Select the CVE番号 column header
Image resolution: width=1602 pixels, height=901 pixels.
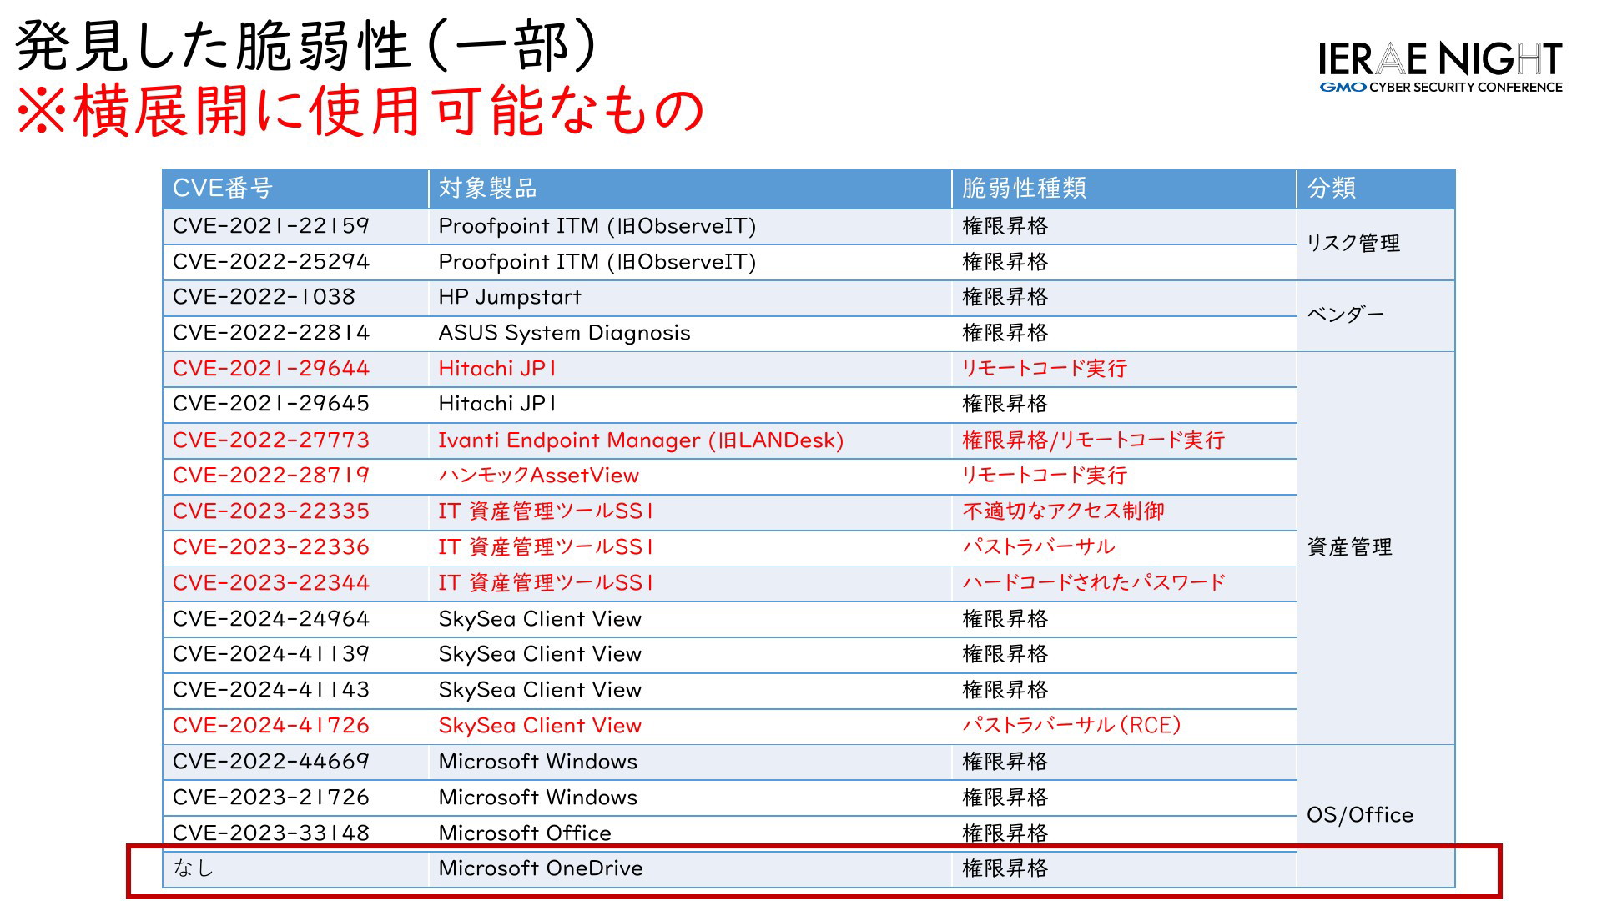(x=296, y=189)
